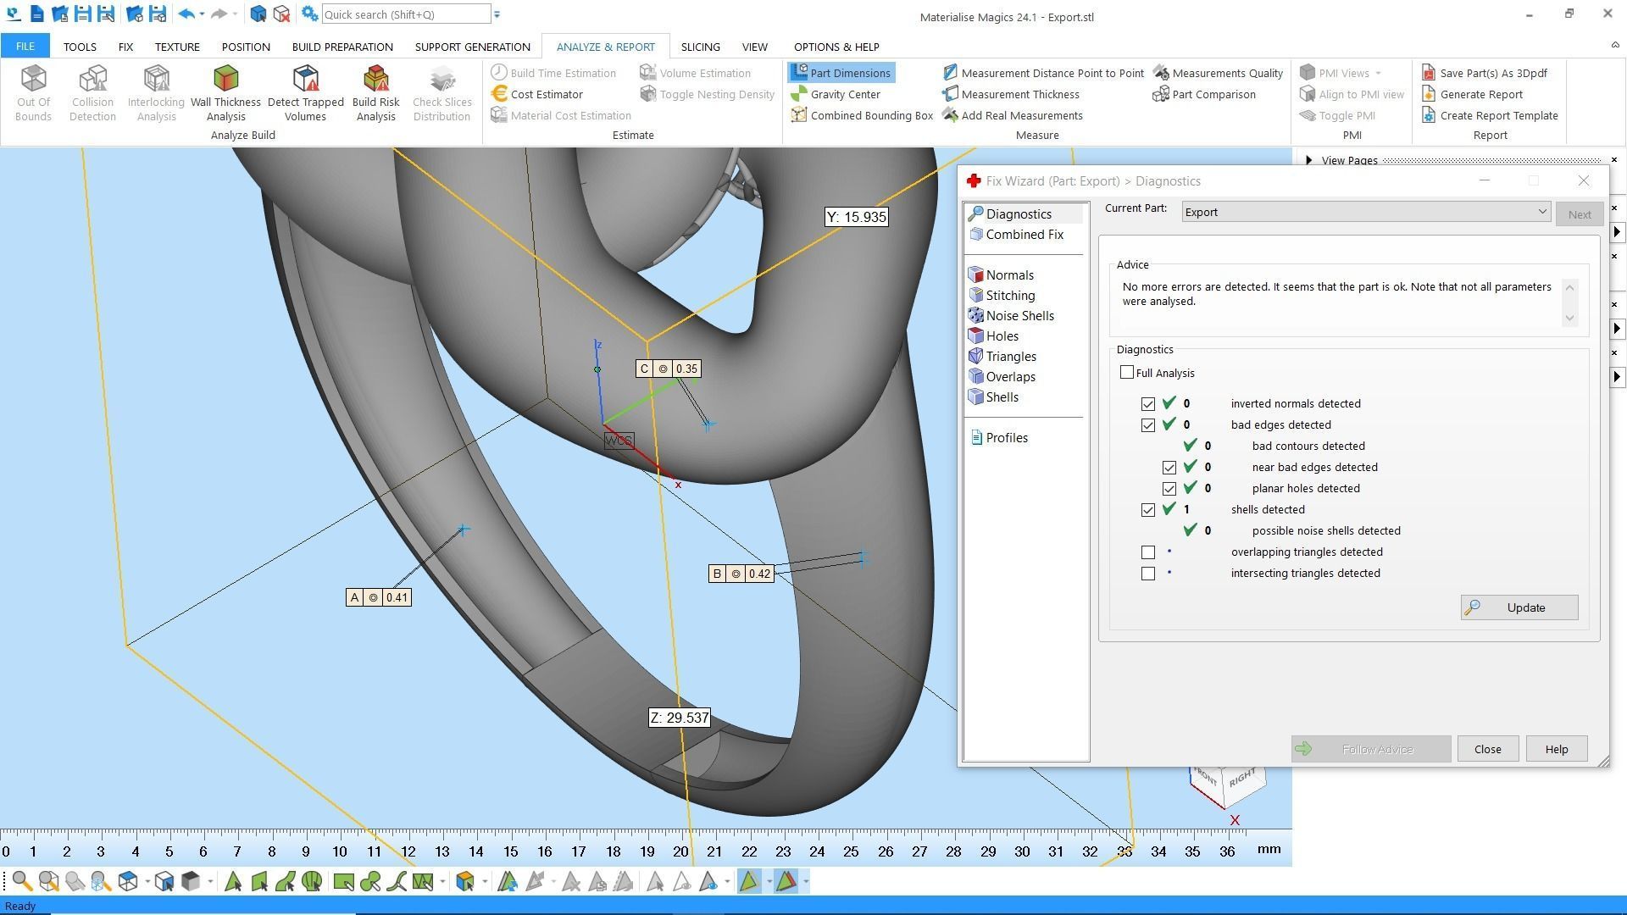Run Build Risk Analysis
Screen dimensions: 1627x915
[x=375, y=93]
